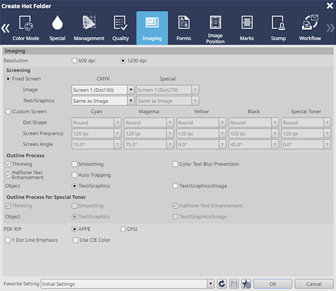336x291 pixels.
Task: Select the 600 dpi resolution option
Action: [74, 60]
